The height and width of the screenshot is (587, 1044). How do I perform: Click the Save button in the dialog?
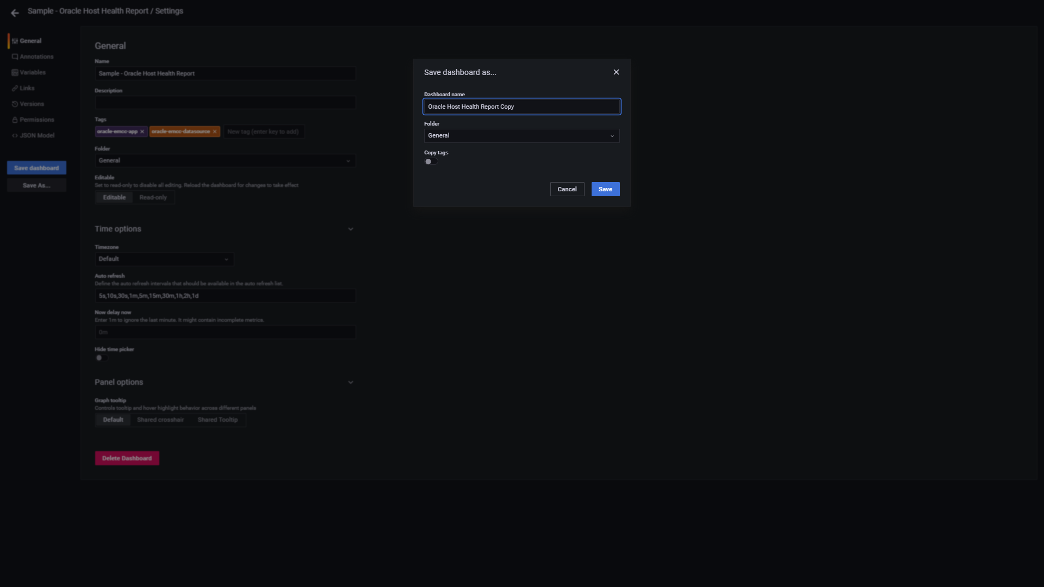click(605, 189)
